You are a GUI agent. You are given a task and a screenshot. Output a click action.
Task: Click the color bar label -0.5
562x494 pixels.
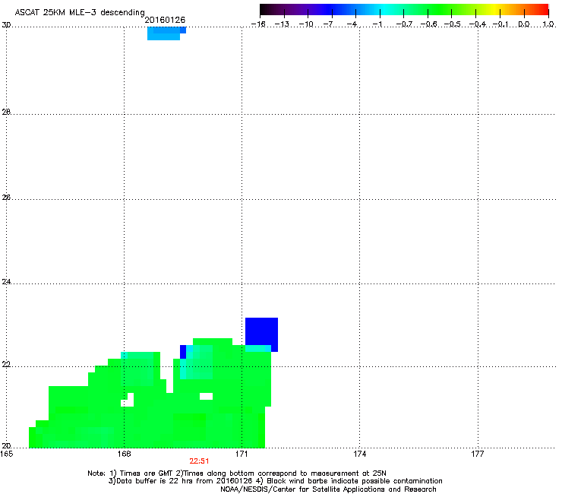[453, 24]
